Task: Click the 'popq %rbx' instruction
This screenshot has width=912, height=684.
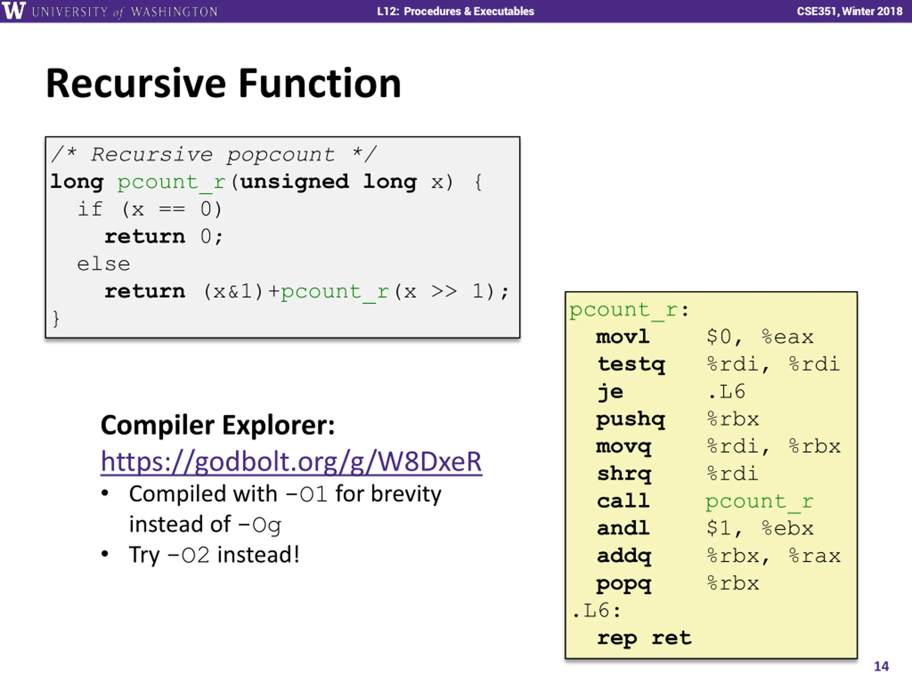Action: [677, 584]
